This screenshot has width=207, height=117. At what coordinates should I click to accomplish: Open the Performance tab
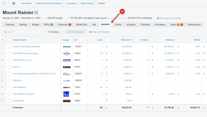point(194,25)
